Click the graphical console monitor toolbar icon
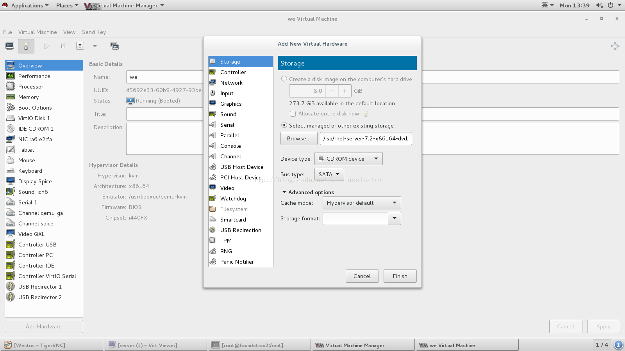The width and height of the screenshot is (625, 351). pos(10,46)
